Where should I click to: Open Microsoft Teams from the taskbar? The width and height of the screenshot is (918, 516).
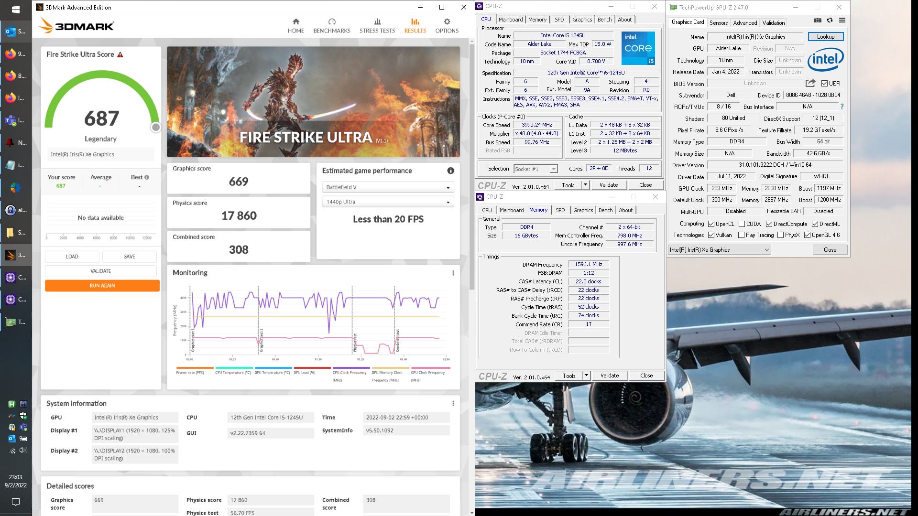16,120
